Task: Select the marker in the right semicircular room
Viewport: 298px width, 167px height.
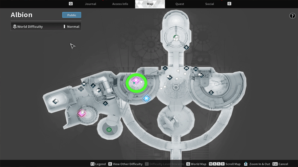Action: tap(211, 92)
